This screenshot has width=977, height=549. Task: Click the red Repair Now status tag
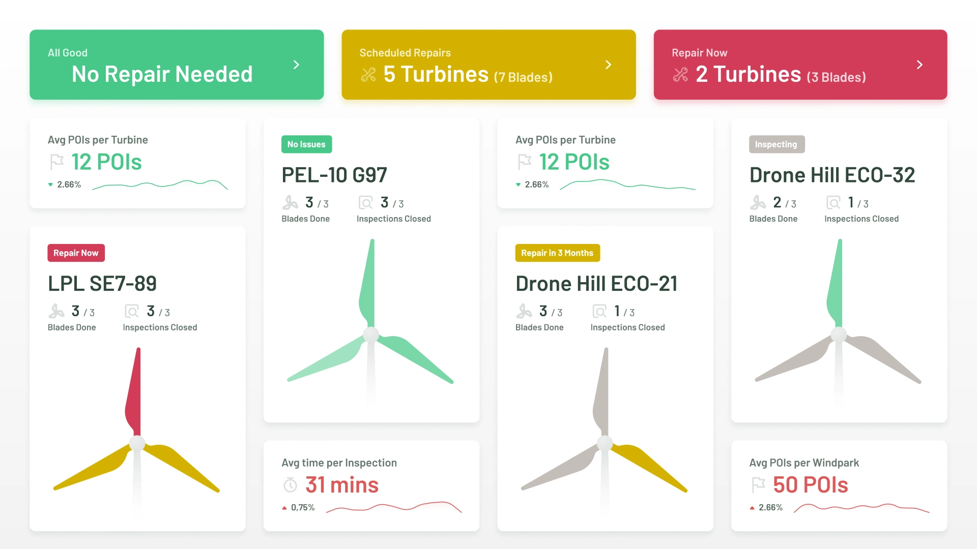click(x=76, y=253)
